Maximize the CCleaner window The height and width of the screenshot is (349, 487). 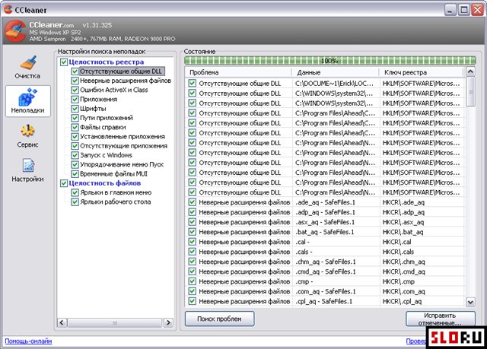463,10
